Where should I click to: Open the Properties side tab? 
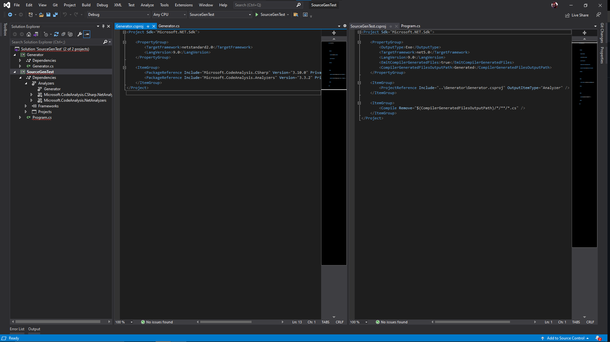pos(602,55)
